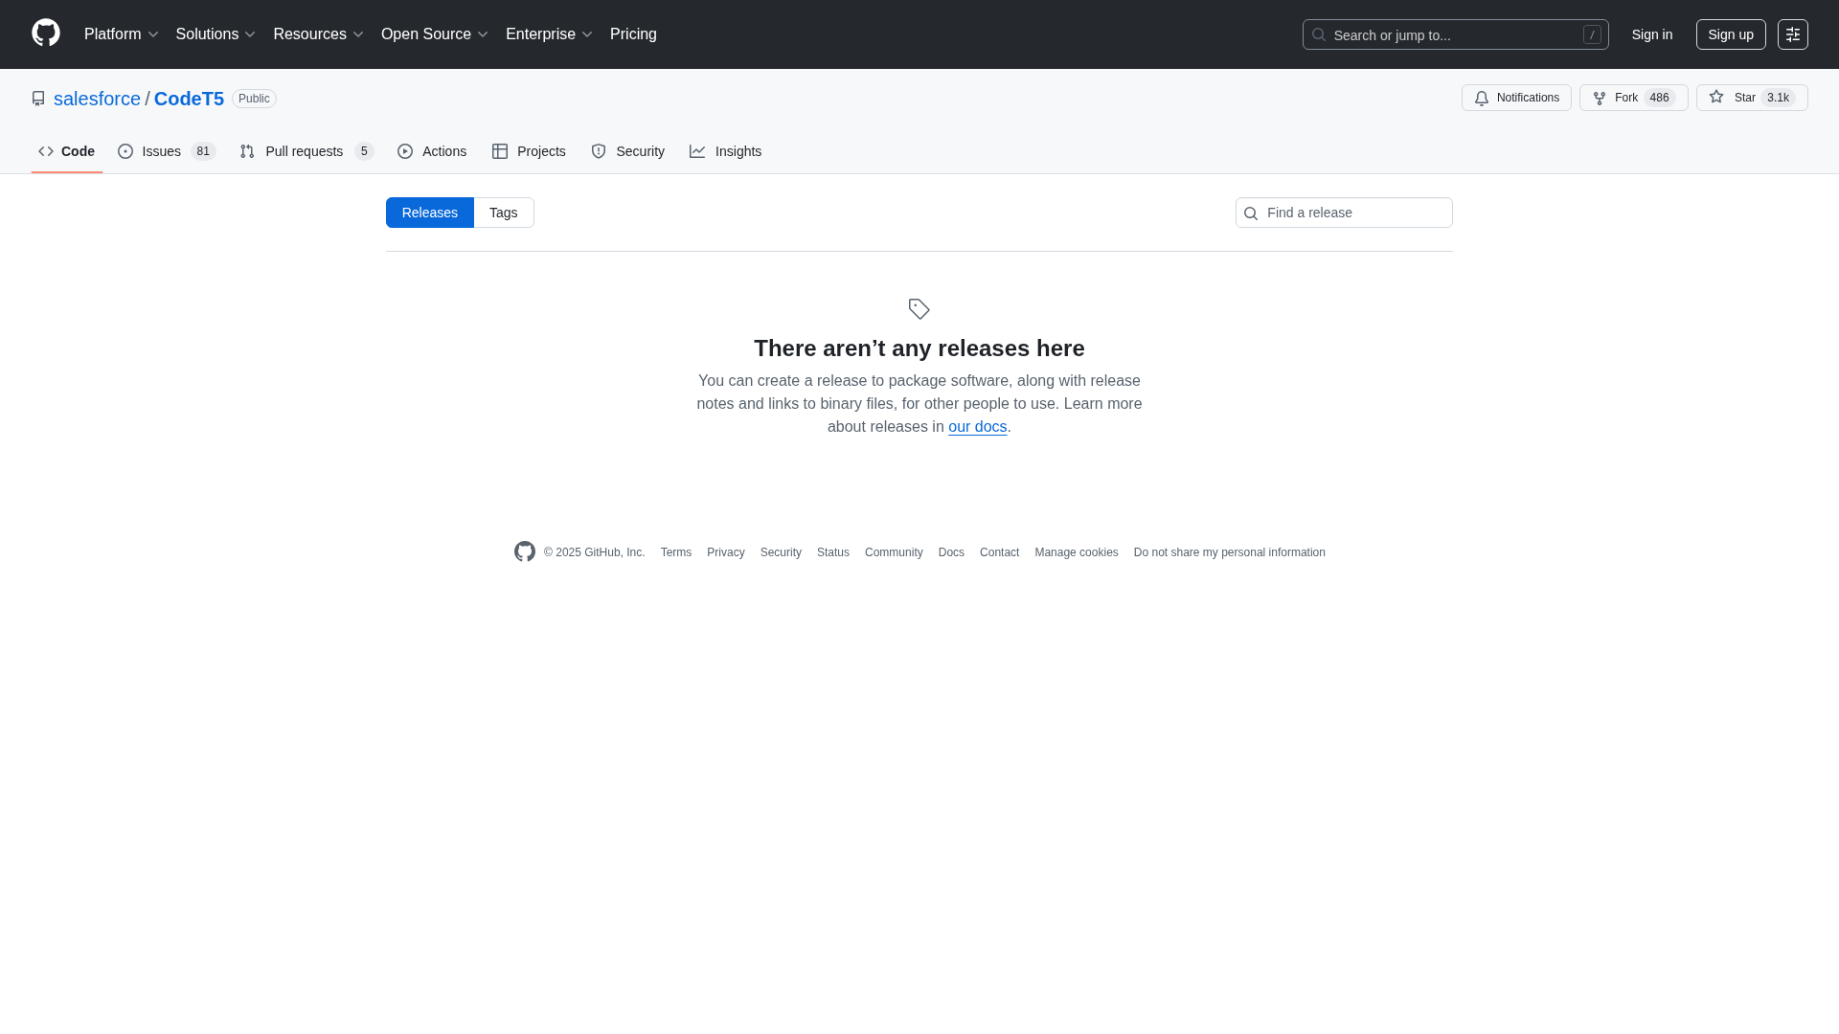Click the GitHub logo in the header

(46, 34)
